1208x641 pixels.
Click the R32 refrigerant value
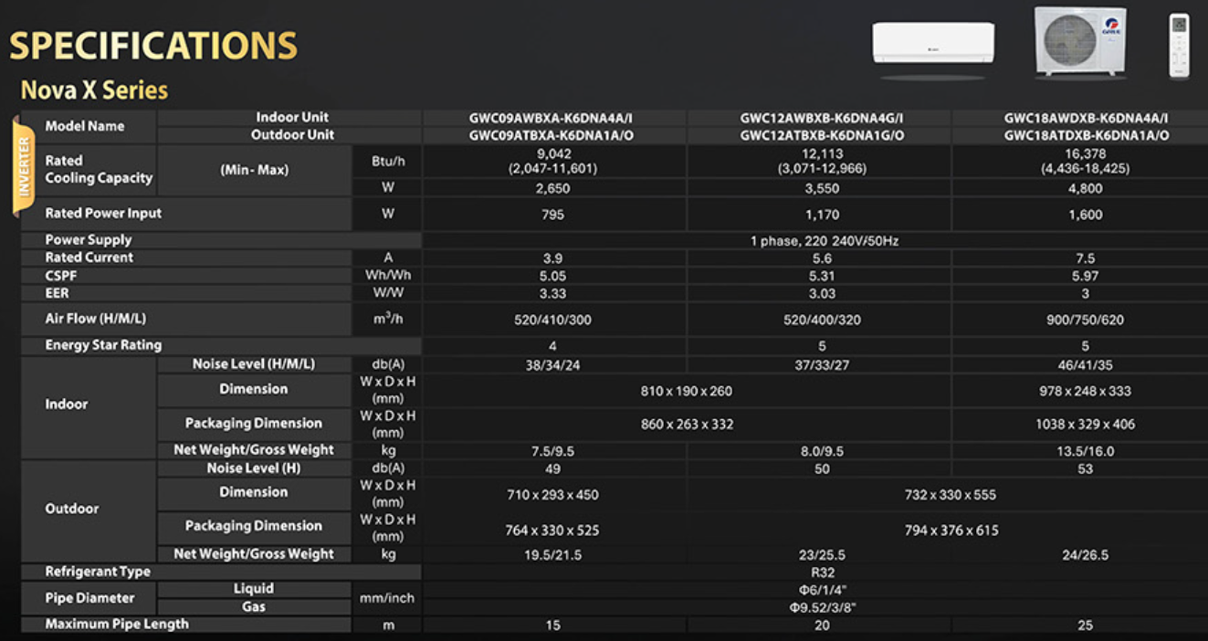[x=822, y=573]
